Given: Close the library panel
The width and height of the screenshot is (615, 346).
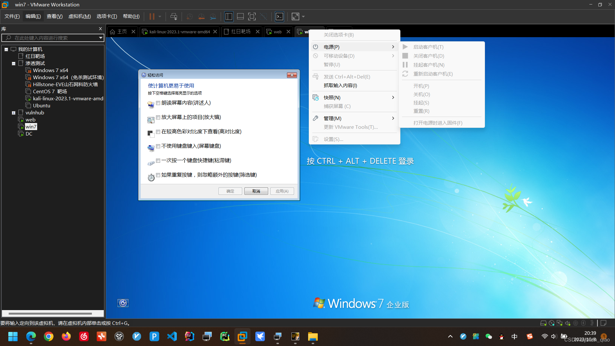Looking at the screenshot, I should (100, 29).
